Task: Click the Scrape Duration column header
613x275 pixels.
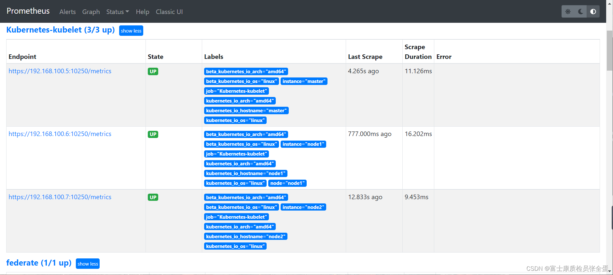Action: coord(418,52)
